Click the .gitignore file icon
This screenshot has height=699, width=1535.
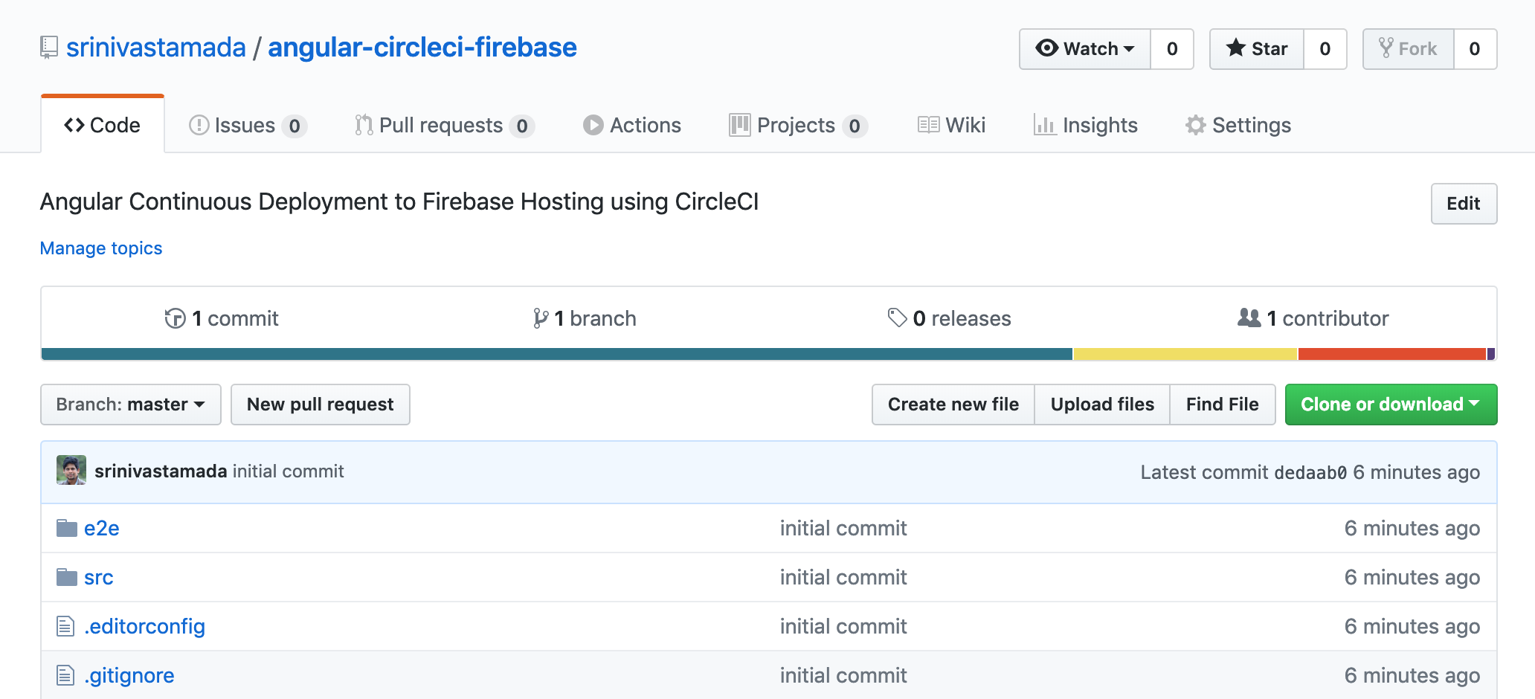point(65,675)
